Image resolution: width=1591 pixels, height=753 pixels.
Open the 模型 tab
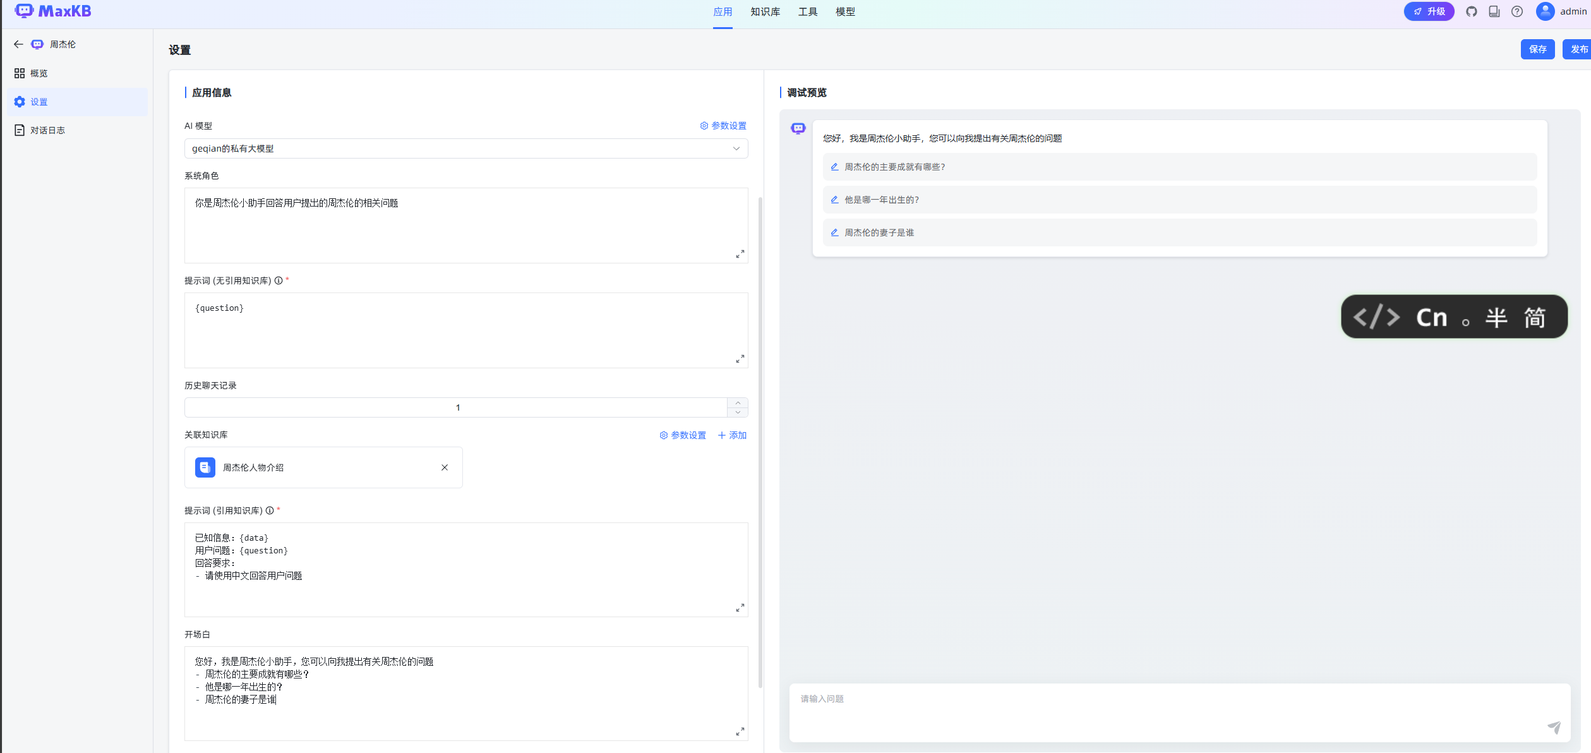pos(844,12)
